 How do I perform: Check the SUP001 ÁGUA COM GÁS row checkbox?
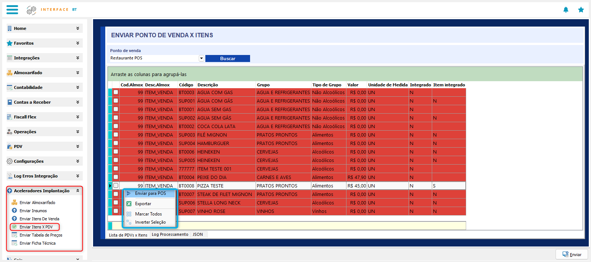tap(116, 101)
